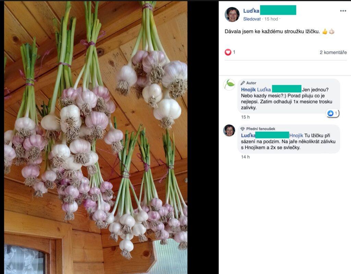Click Luďka's profile picture in post header
Viewport: 351px width, 274px height.
(232, 14)
